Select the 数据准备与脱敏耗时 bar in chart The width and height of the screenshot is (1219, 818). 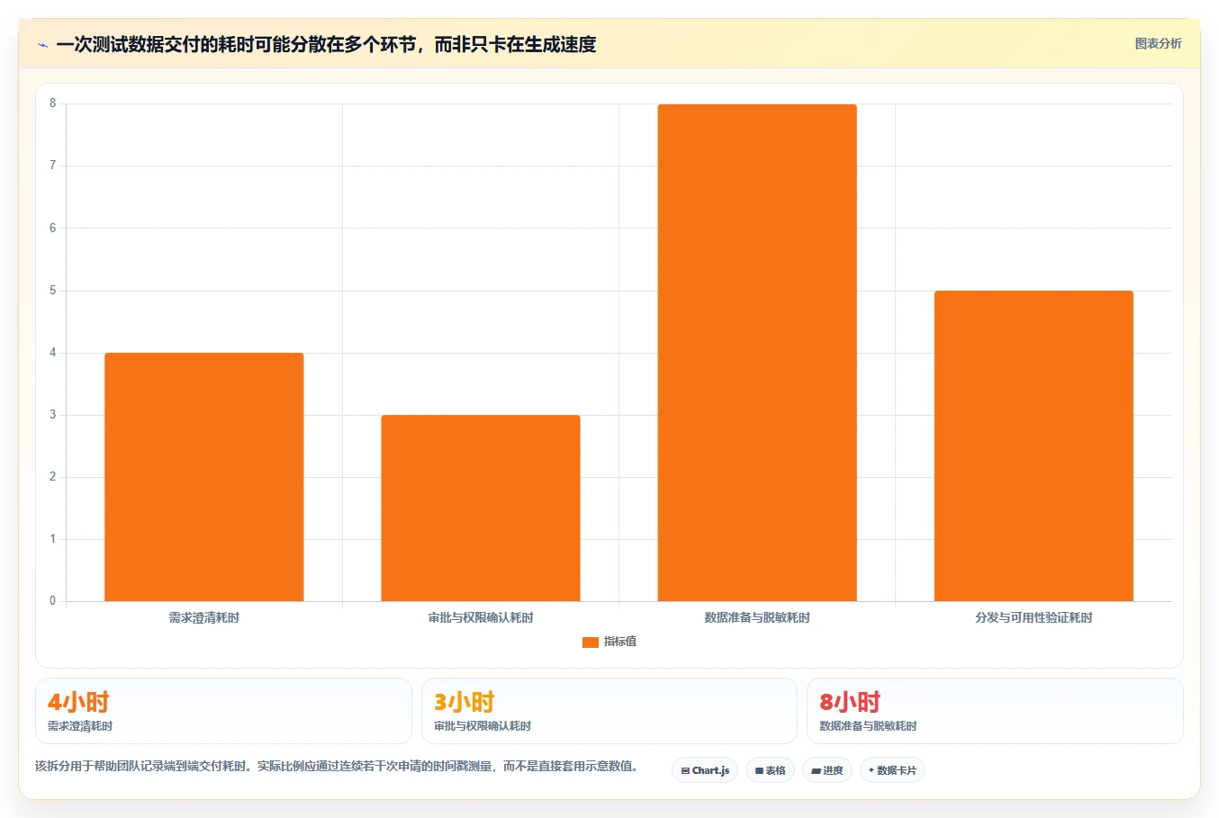pyautogui.click(x=757, y=353)
